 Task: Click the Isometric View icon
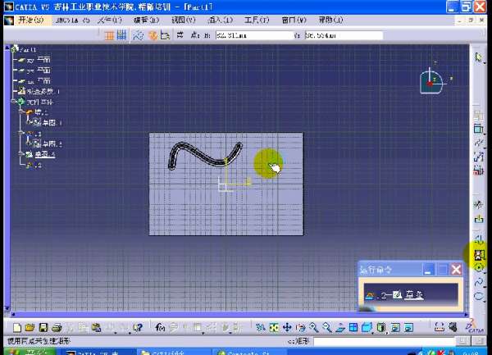click(x=367, y=328)
